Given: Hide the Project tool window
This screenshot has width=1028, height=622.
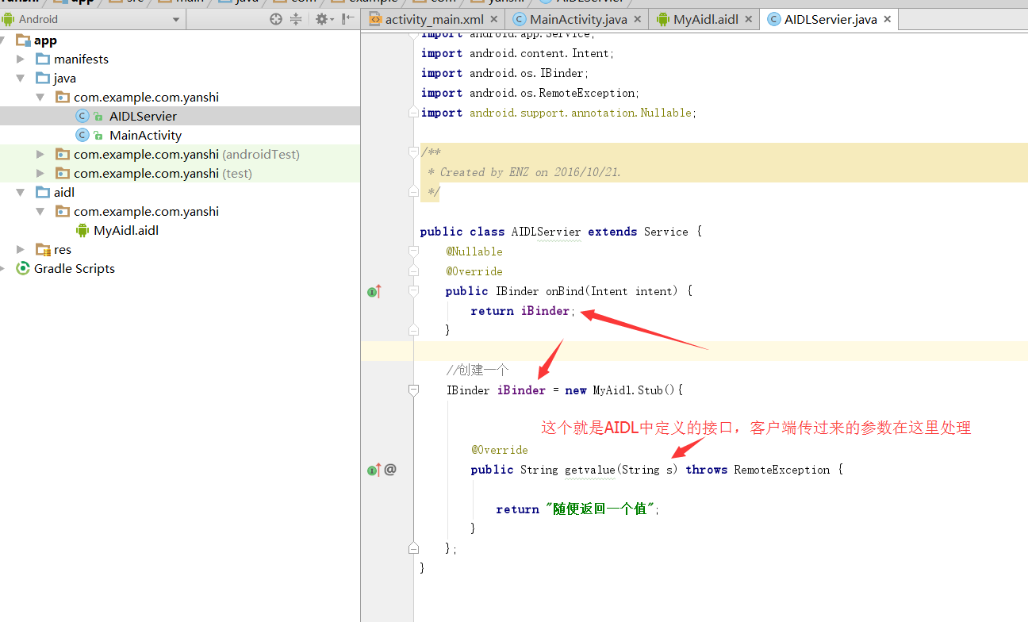Looking at the screenshot, I should (x=348, y=19).
